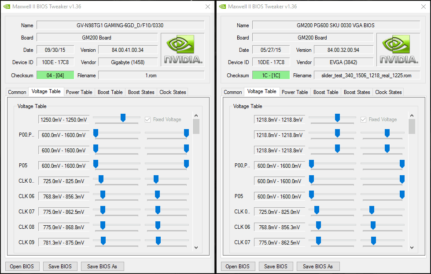Click CLK 06 max voltage slider, left window
This screenshot has height=274, width=431.
(x=158, y=195)
